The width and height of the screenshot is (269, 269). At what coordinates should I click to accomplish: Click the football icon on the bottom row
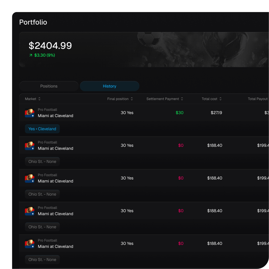click(29, 243)
